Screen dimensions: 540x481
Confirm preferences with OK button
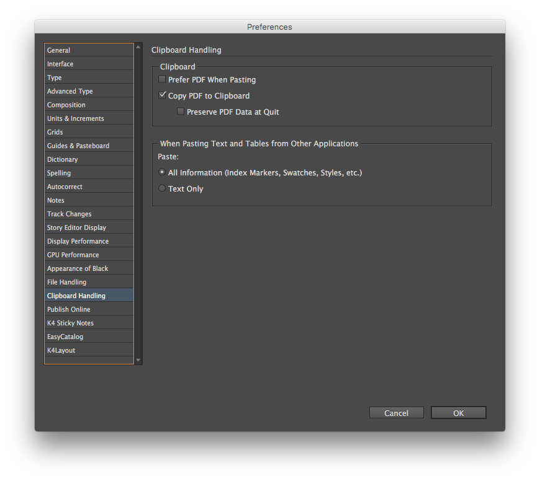pyautogui.click(x=459, y=413)
